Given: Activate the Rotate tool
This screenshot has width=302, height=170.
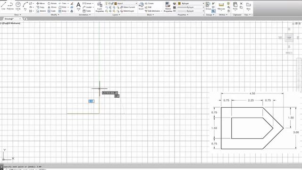Looking at the screenshot, I should coord(52,3).
